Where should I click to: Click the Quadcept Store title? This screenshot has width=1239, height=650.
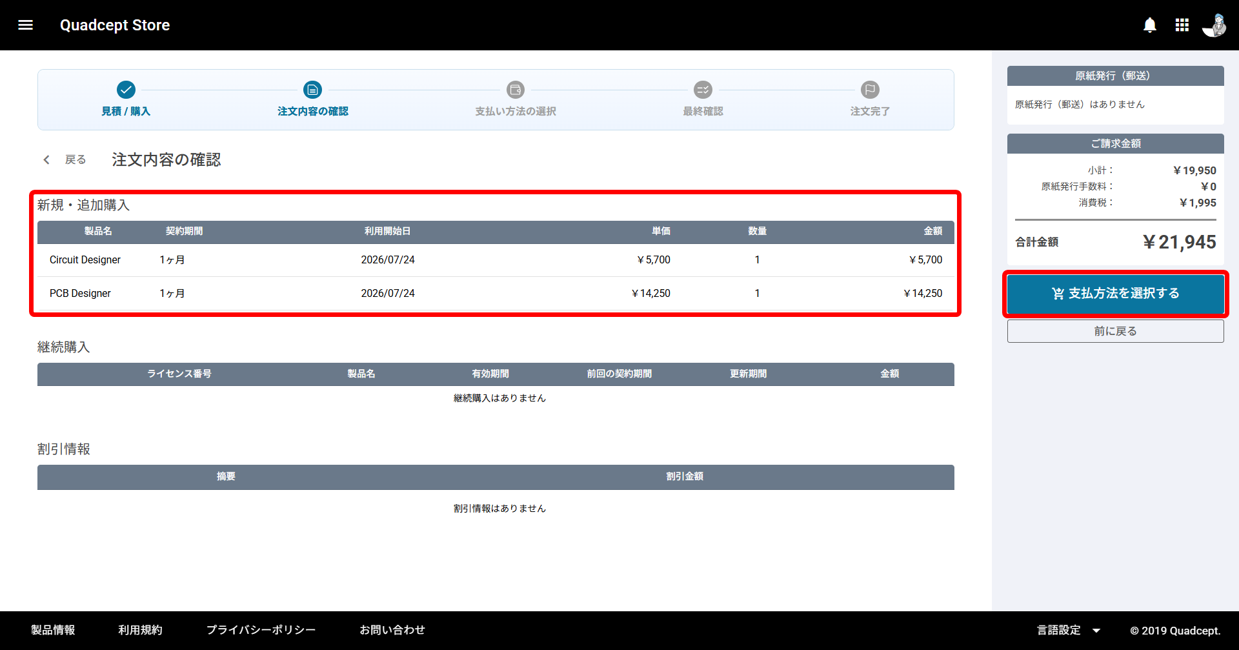click(x=115, y=25)
